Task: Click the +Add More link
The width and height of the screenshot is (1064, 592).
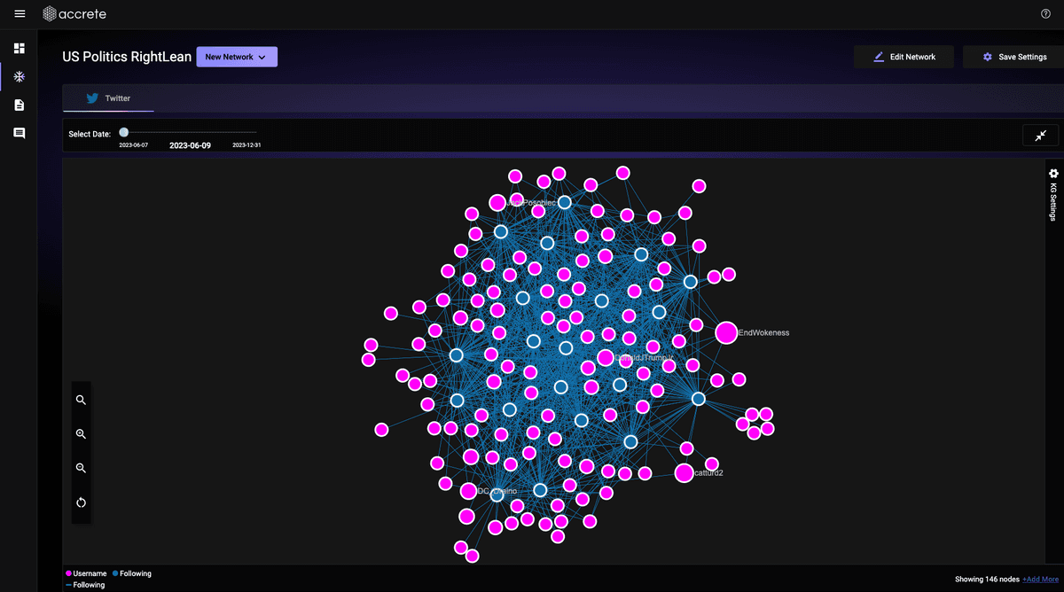Action: (x=1040, y=579)
